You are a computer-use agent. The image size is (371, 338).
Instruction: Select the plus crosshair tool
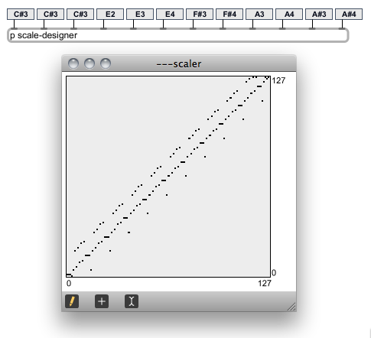click(x=102, y=301)
